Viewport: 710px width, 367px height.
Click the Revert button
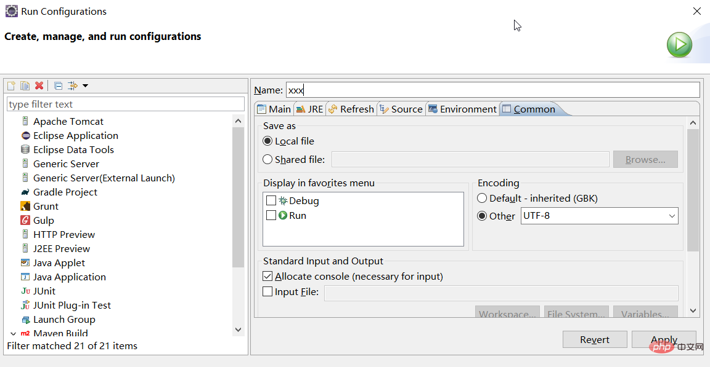point(594,339)
